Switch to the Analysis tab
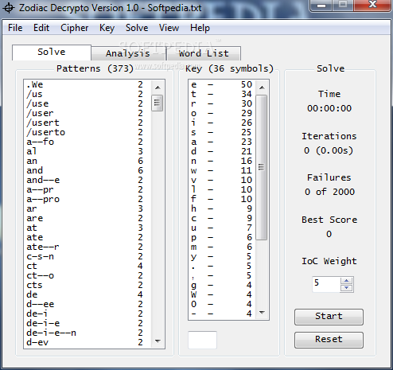Screen dimensions: 393x370 point(128,53)
